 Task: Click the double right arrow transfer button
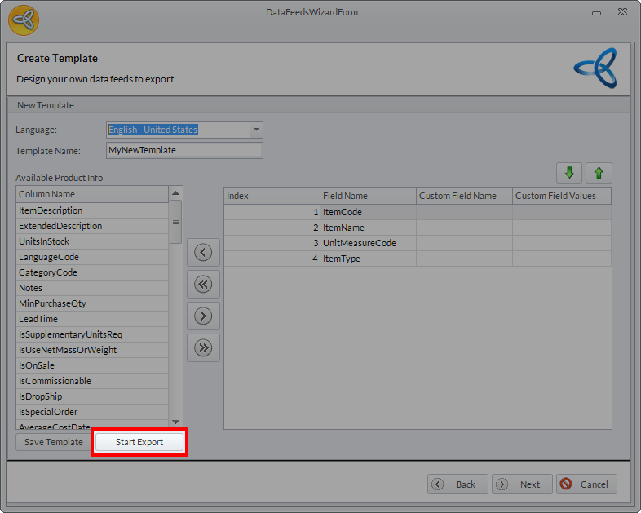click(203, 347)
